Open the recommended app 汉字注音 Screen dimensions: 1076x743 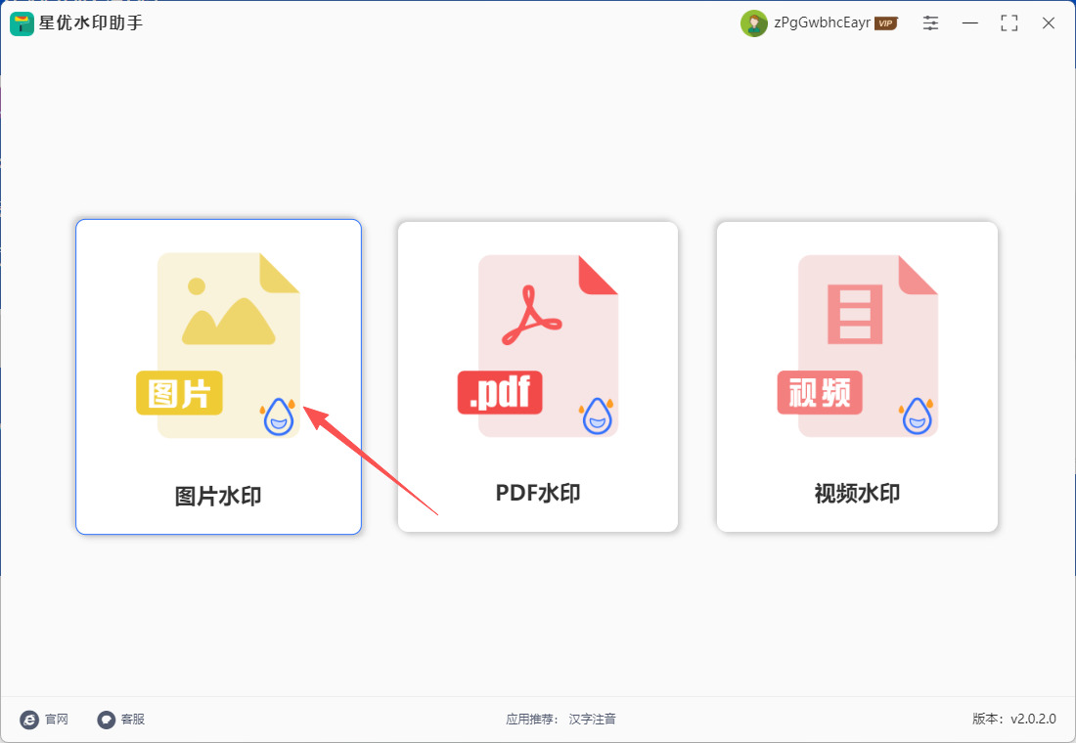point(592,719)
